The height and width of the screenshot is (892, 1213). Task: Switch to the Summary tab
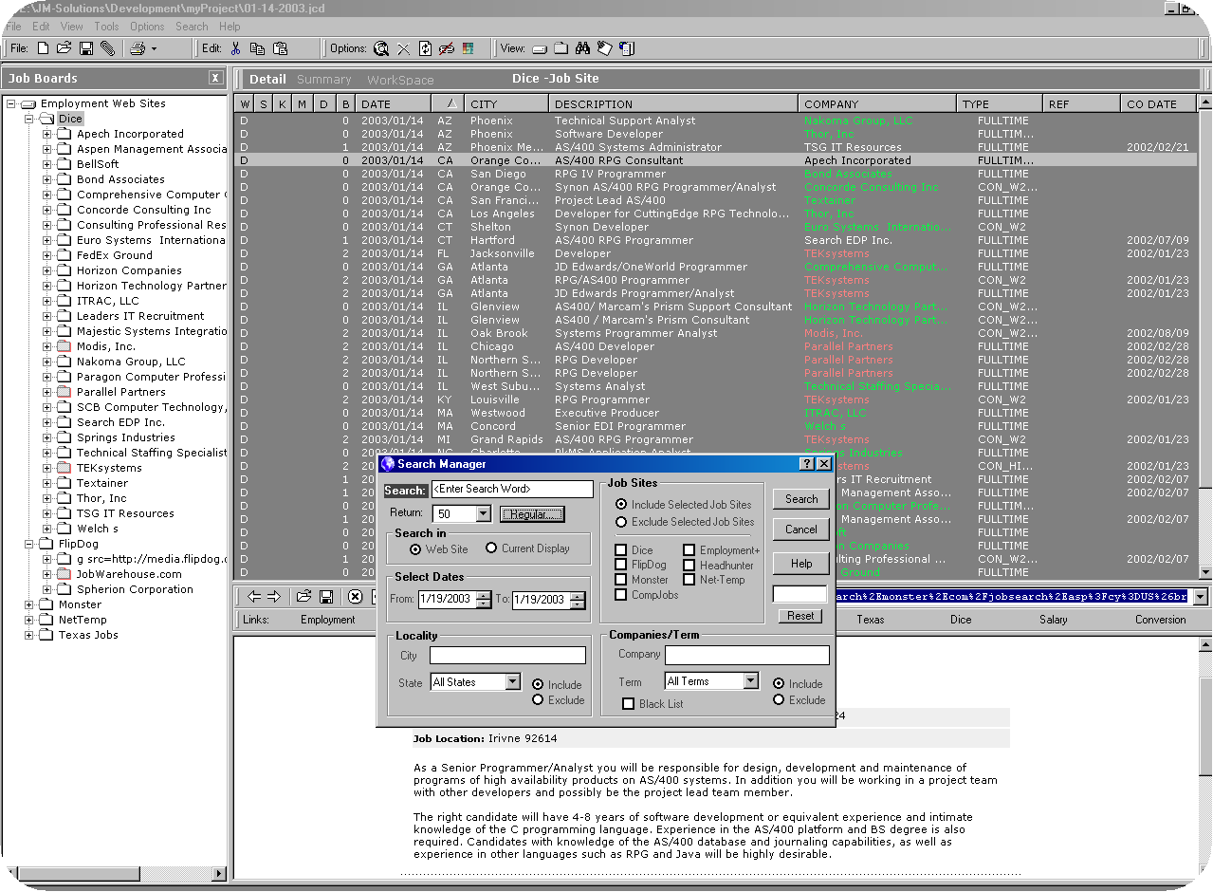pos(323,80)
